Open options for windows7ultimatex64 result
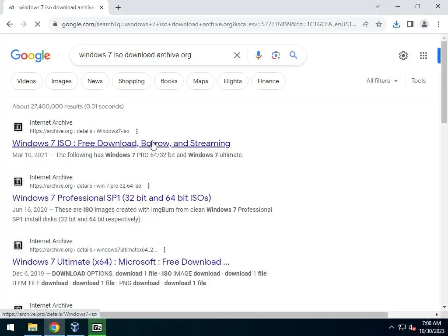The height and width of the screenshot is (336, 448). (164, 250)
